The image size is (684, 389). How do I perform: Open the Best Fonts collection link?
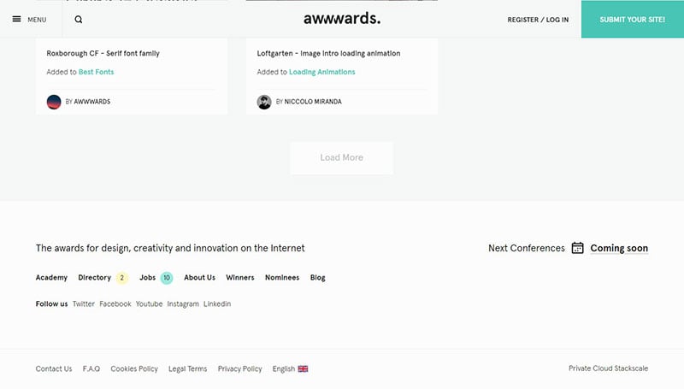pyautogui.click(x=96, y=72)
